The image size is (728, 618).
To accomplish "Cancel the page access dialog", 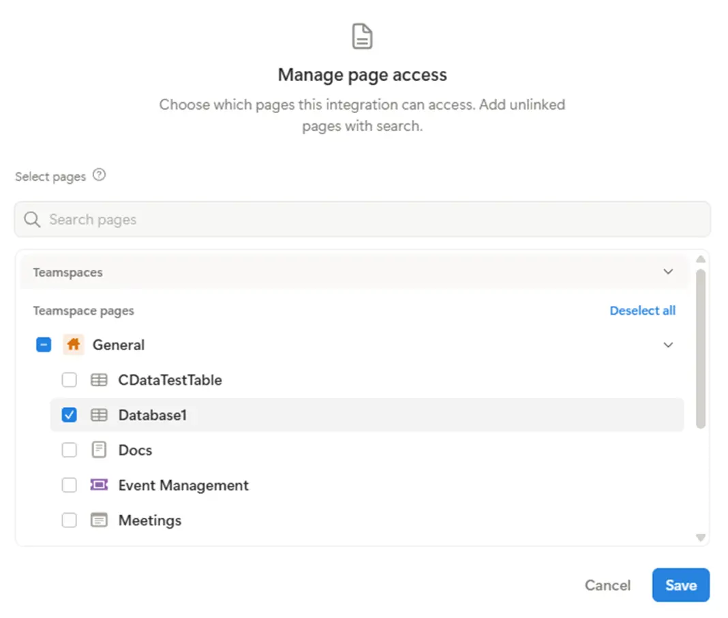I will pyautogui.click(x=607, y=585).
